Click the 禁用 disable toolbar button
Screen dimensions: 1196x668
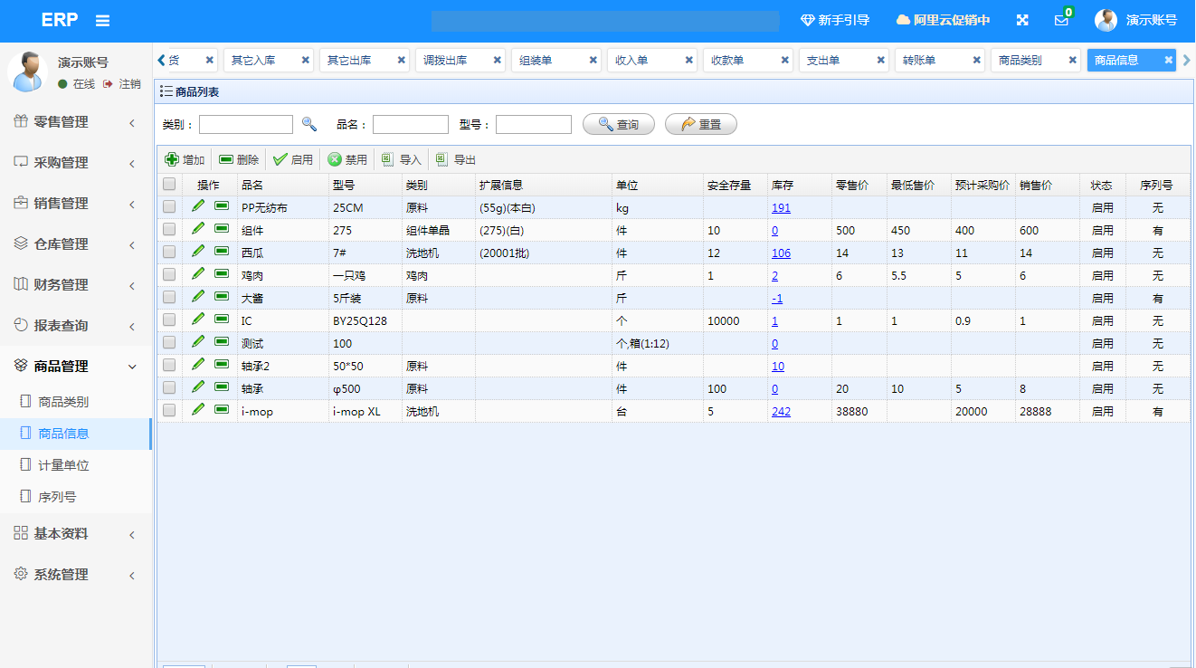coord(347,159)
